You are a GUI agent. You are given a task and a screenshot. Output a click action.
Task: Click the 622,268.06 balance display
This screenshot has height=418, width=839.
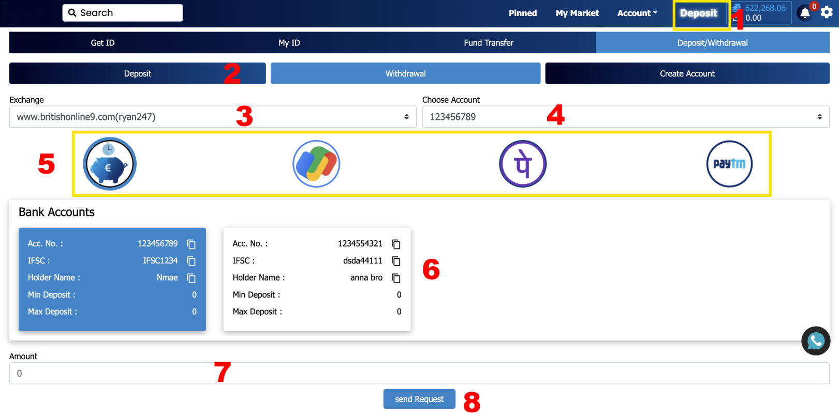[x=765, y=8]
